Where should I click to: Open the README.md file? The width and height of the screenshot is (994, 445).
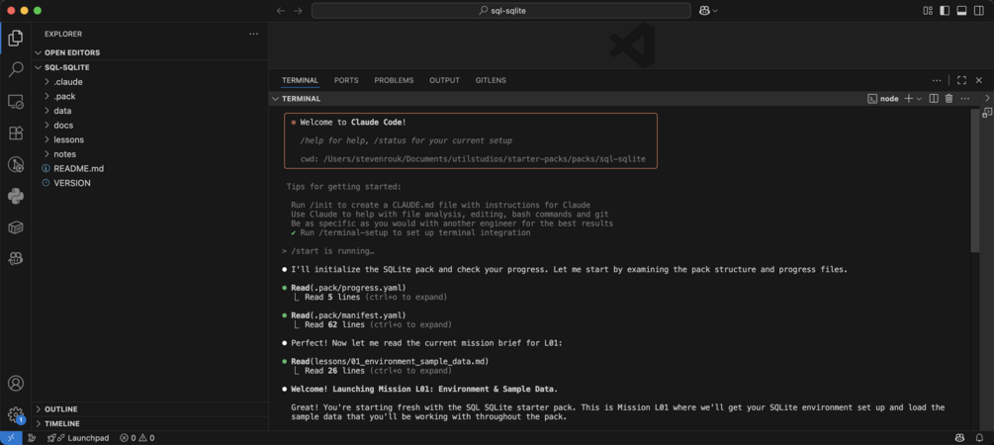(x=149, y=169)
